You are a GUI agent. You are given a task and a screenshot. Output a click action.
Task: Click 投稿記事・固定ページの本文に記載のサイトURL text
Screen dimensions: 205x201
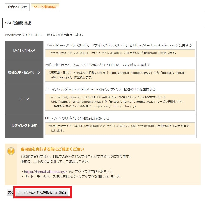pos(98,65)
